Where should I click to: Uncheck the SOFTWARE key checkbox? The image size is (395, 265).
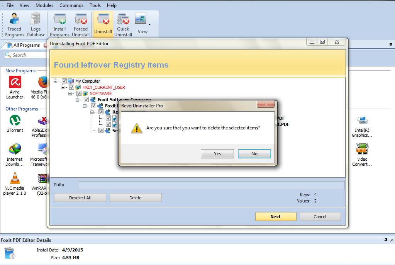click(x=79, y=93)
